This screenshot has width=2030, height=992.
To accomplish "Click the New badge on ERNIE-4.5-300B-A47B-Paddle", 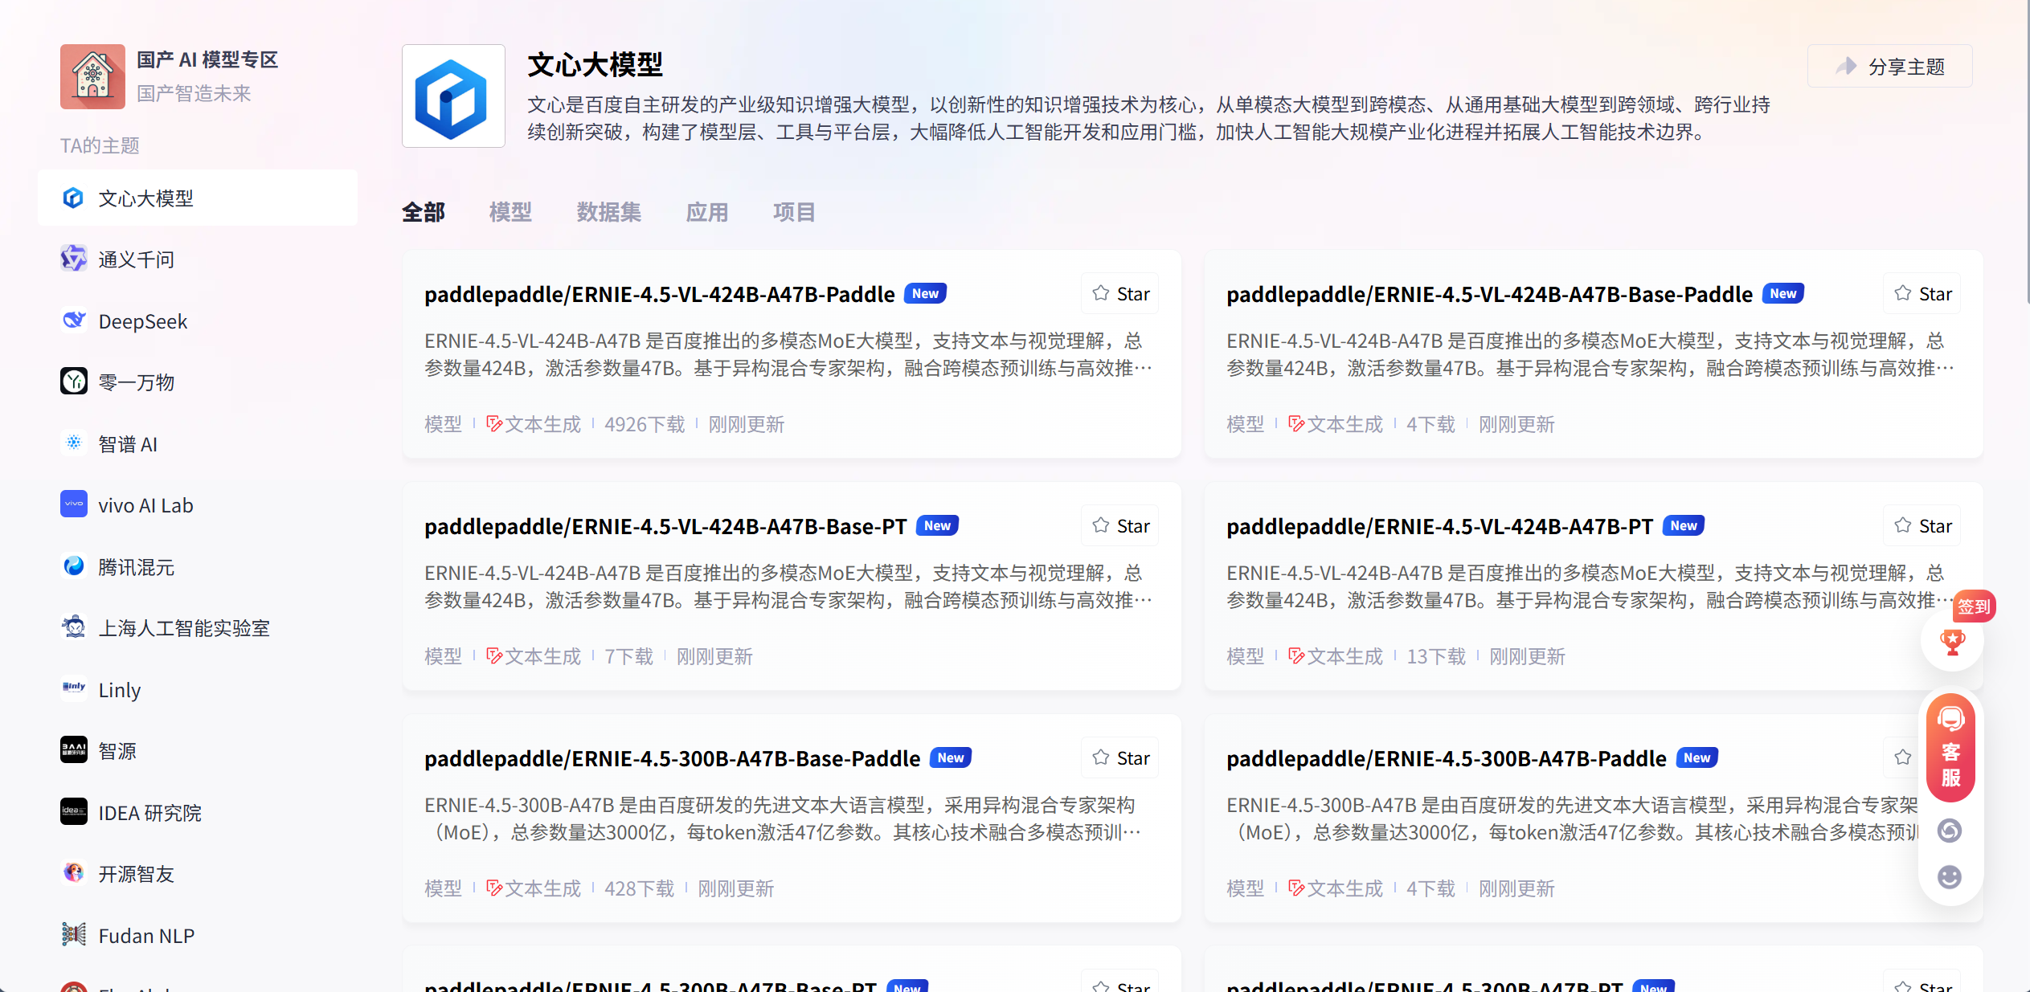I will pos(1696,757).
